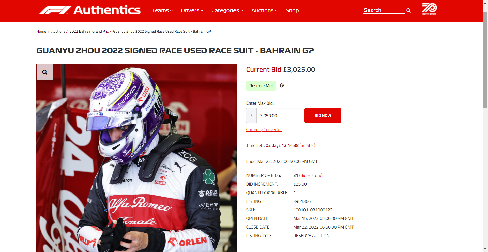Screen dimensions: 488x252
Task: Click the Reserve Met help question icon
Action: pos(282,86)
